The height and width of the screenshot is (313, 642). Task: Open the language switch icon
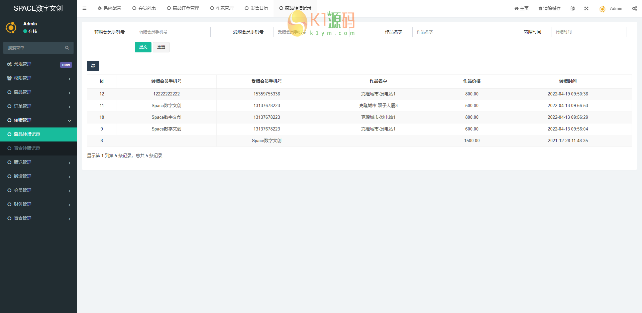tap(573, 8)
